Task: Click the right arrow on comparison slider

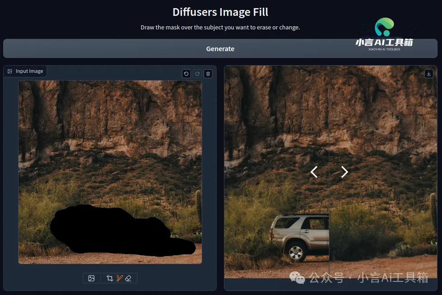Action: coord(344,172)
